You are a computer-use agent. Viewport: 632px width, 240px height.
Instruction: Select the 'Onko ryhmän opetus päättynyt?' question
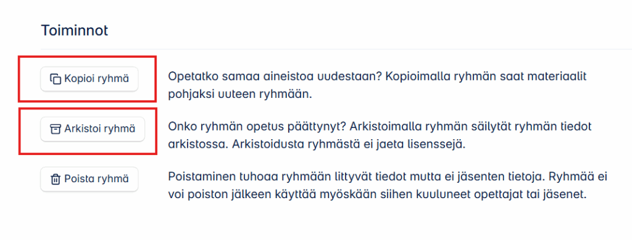pyautogui.click(x=257, y=127)
